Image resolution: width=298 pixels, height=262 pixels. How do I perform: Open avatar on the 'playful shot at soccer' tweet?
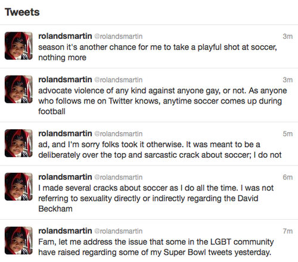click(x=18, y=46)
